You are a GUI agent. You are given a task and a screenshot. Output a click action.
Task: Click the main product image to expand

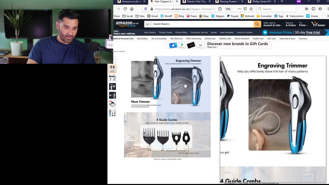click(x=167, y=107)
